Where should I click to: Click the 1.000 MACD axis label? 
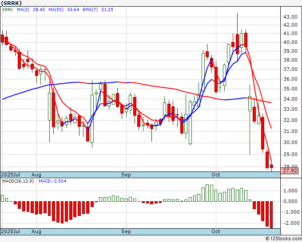(290, 191)
